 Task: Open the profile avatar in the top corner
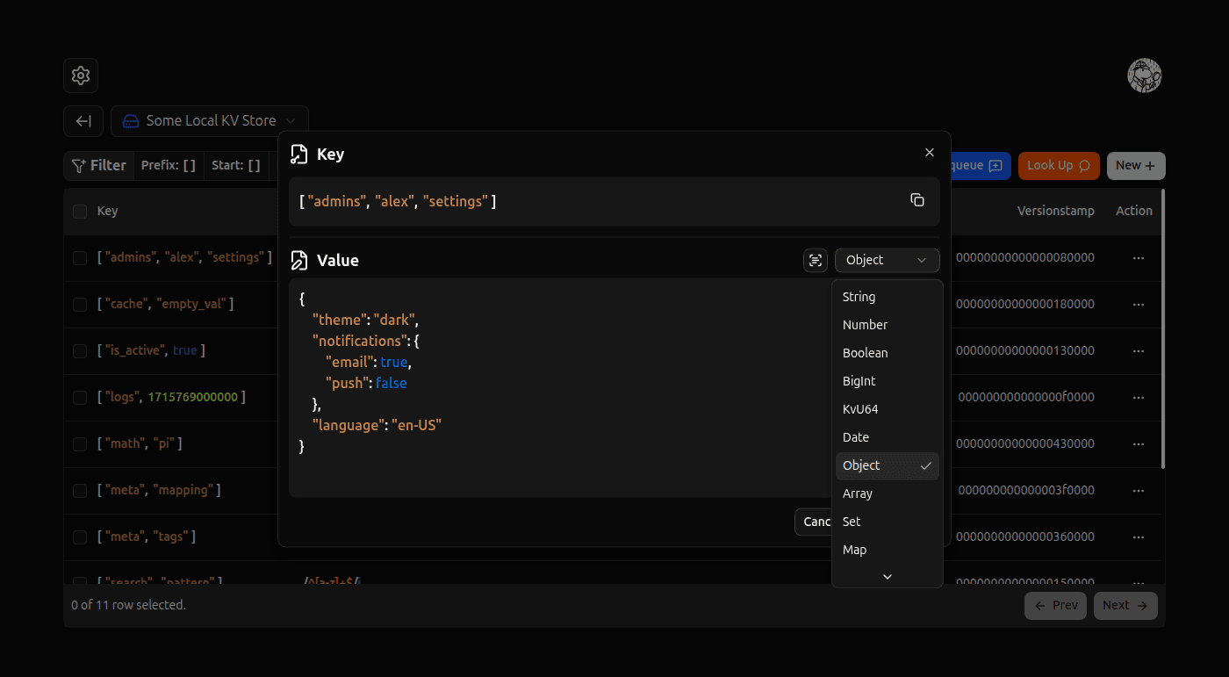click(x=1145, y=76)
